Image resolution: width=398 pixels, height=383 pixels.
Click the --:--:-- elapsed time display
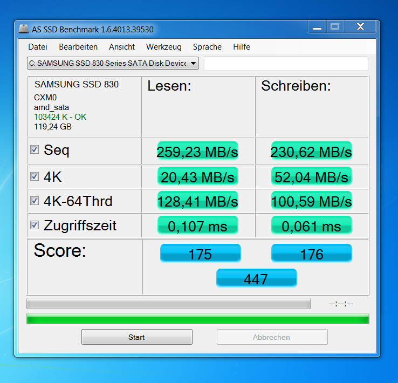click(341, 304)
